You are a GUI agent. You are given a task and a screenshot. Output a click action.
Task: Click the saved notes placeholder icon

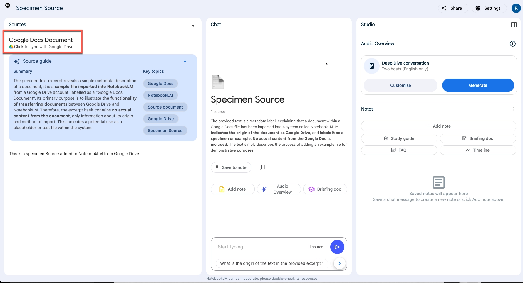(x=438, y=182)
